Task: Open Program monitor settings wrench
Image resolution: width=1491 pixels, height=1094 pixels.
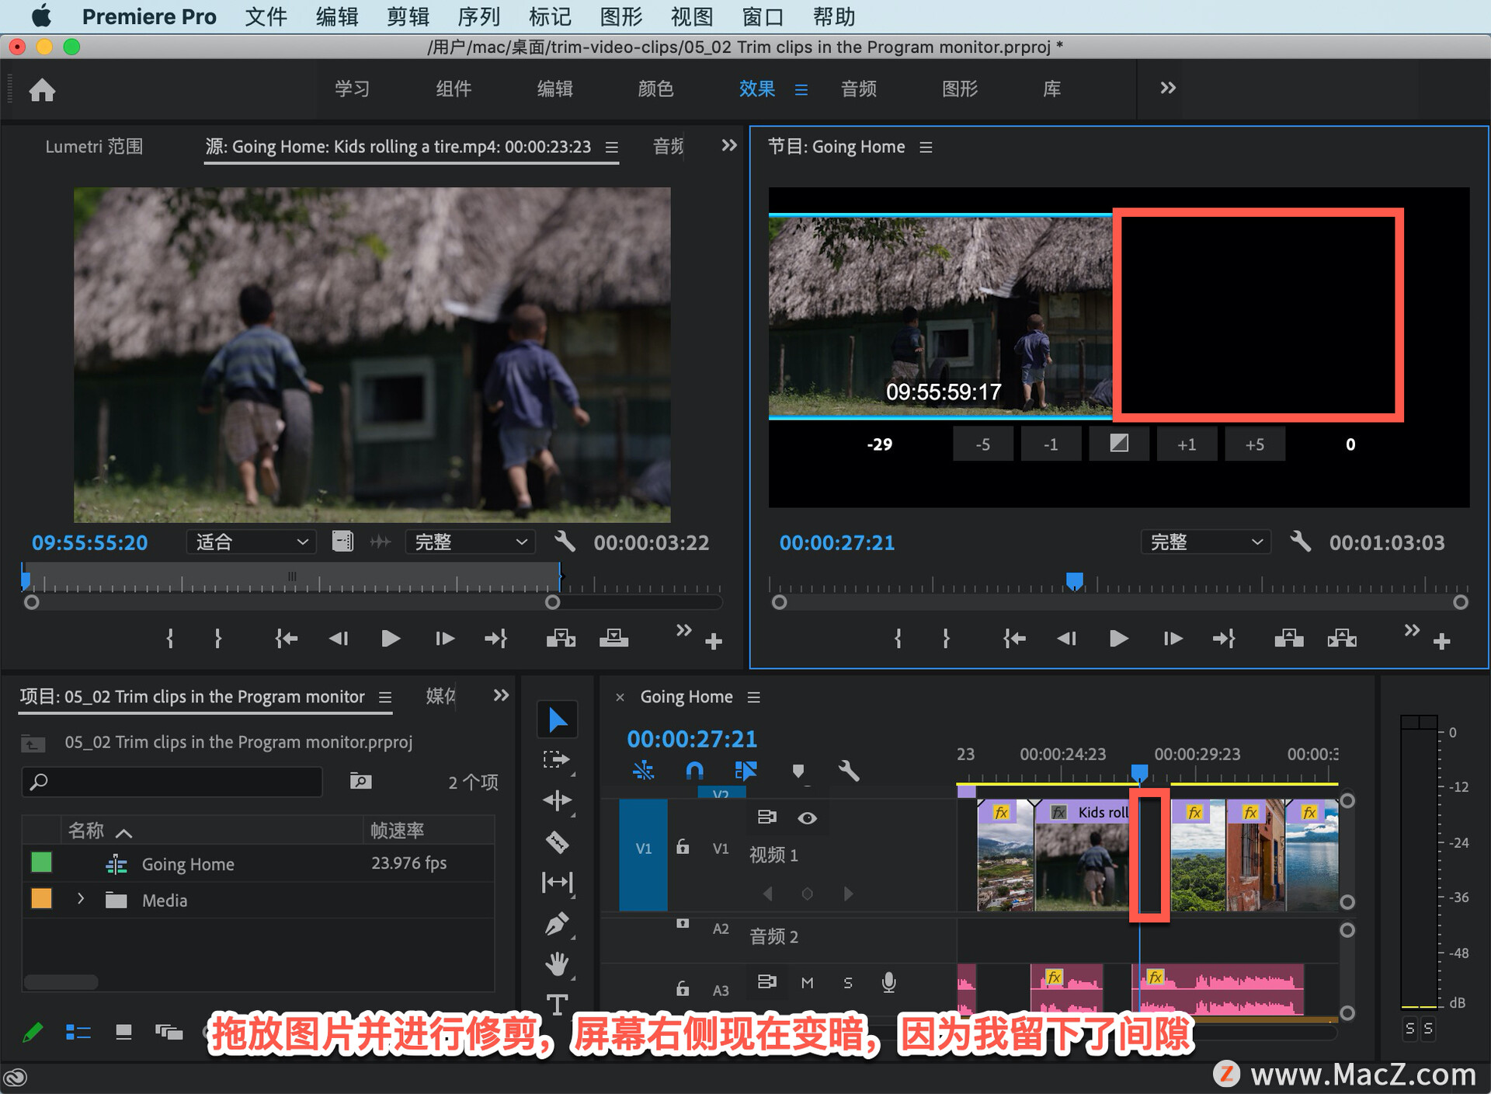Action: coord(1300,542)
